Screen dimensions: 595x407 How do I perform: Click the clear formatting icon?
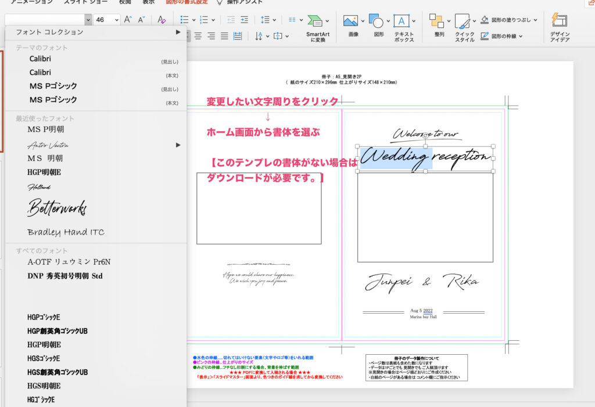point(162,20)
